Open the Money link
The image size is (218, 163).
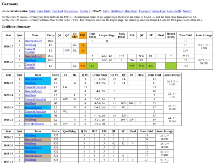(187, 11)
